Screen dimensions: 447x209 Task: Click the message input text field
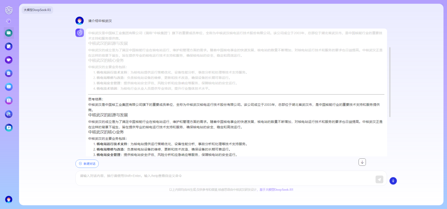click(x=226, y=178)
